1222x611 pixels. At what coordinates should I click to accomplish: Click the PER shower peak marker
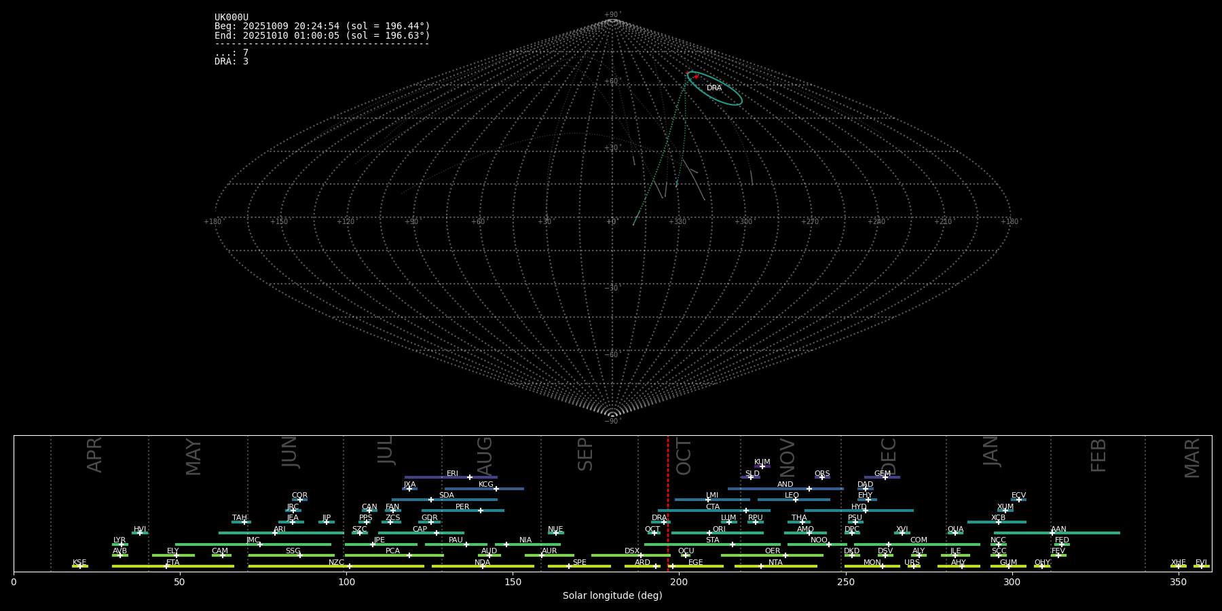tap(481, 511)
